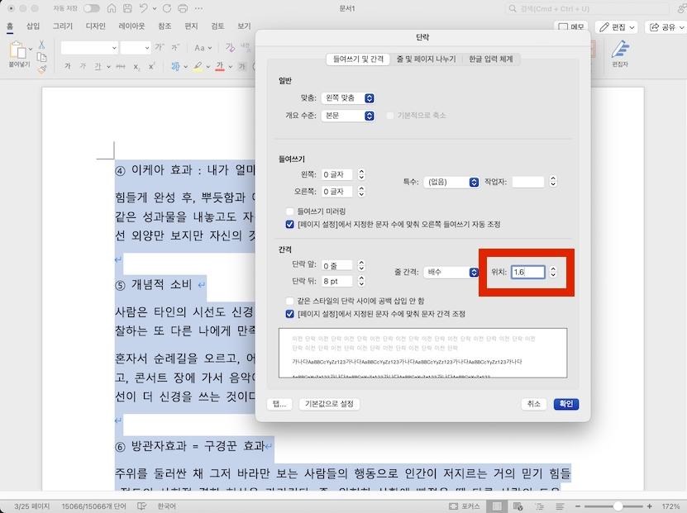Viewport: 687px width, 513px height.
Task: Click the Paste (붙여넣기) clipboard icon
Action: pyautogui.click(x=17, y=50)
